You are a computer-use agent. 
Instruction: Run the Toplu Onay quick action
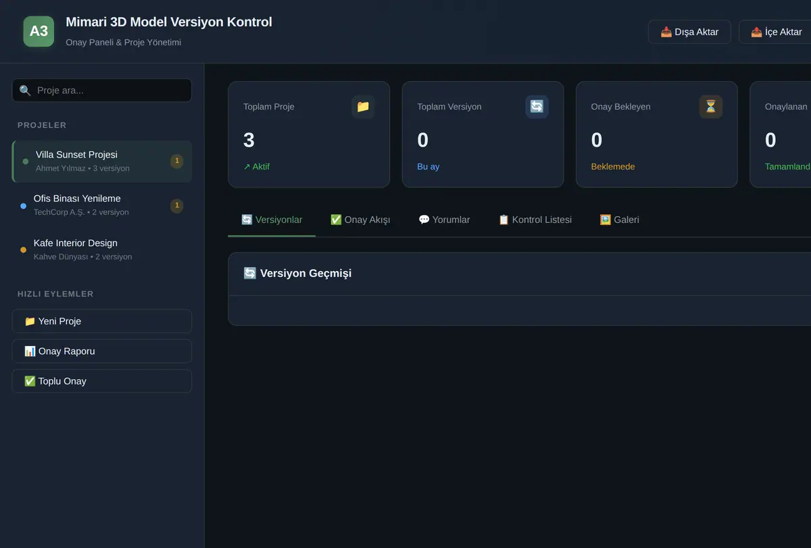point(102,381)
